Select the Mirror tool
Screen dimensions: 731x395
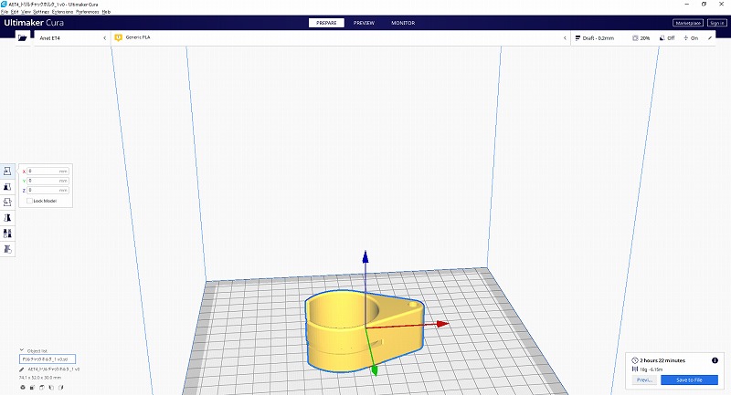tap(7, 218)
